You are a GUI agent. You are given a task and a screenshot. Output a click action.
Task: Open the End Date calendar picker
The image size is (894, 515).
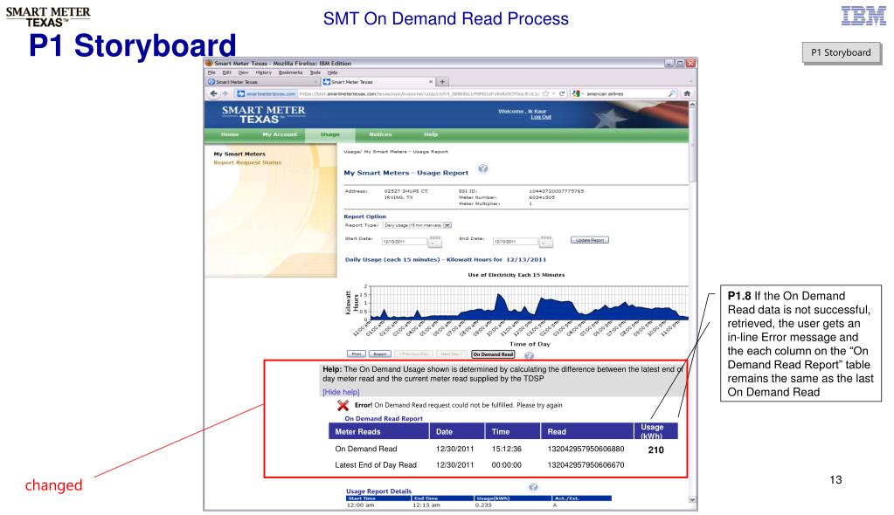pos(545,242)
